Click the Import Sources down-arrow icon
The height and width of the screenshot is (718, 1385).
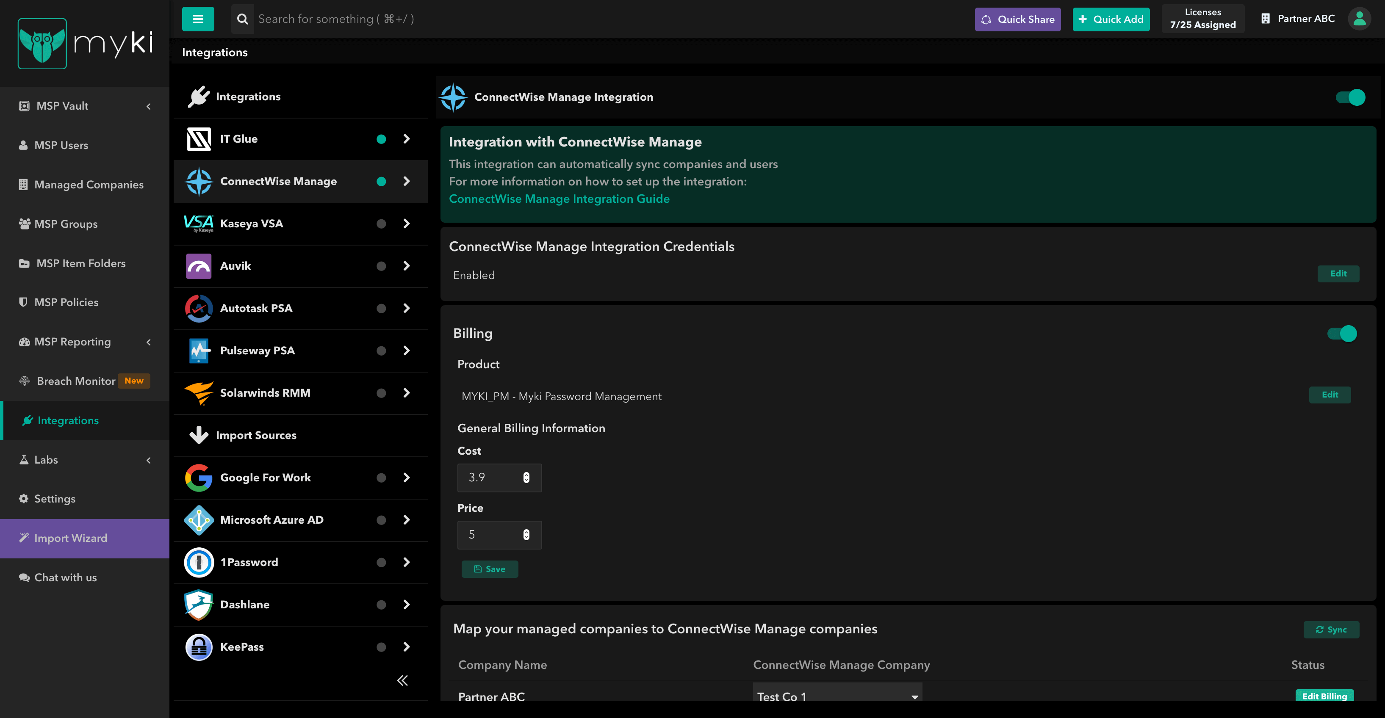(x=199, y=435)
